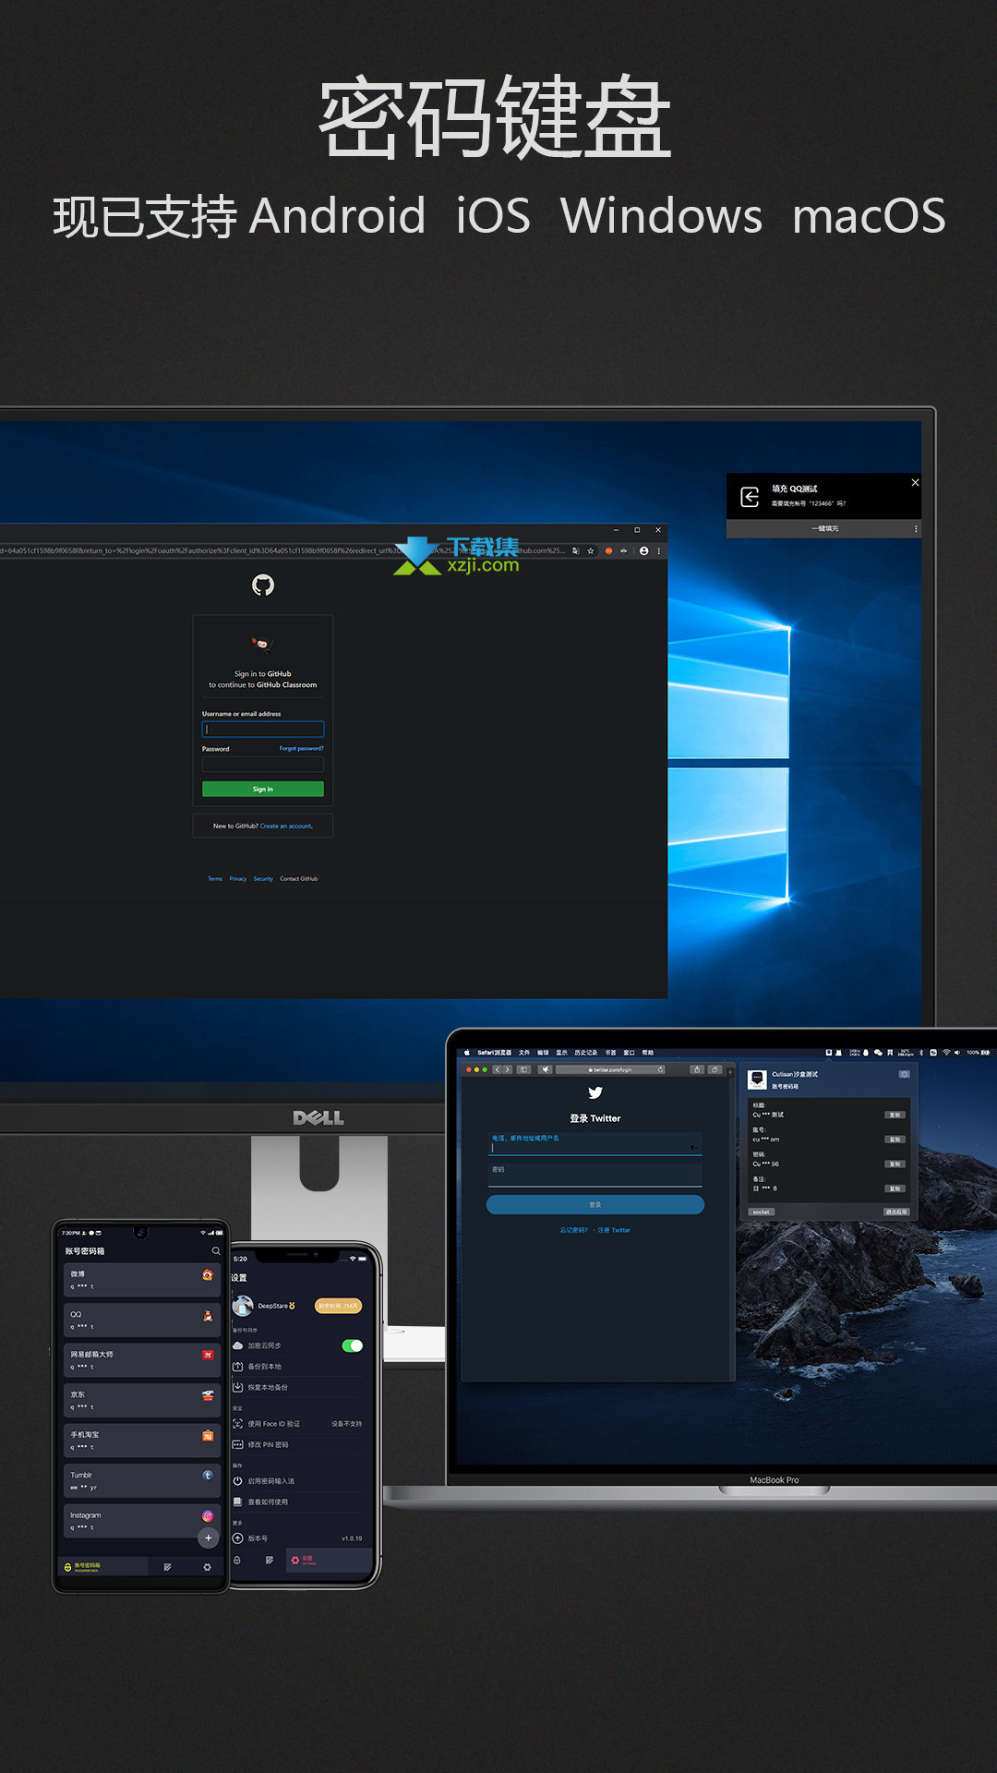Click the 退出应用 button in the Mac panel

click(896, 1212)
